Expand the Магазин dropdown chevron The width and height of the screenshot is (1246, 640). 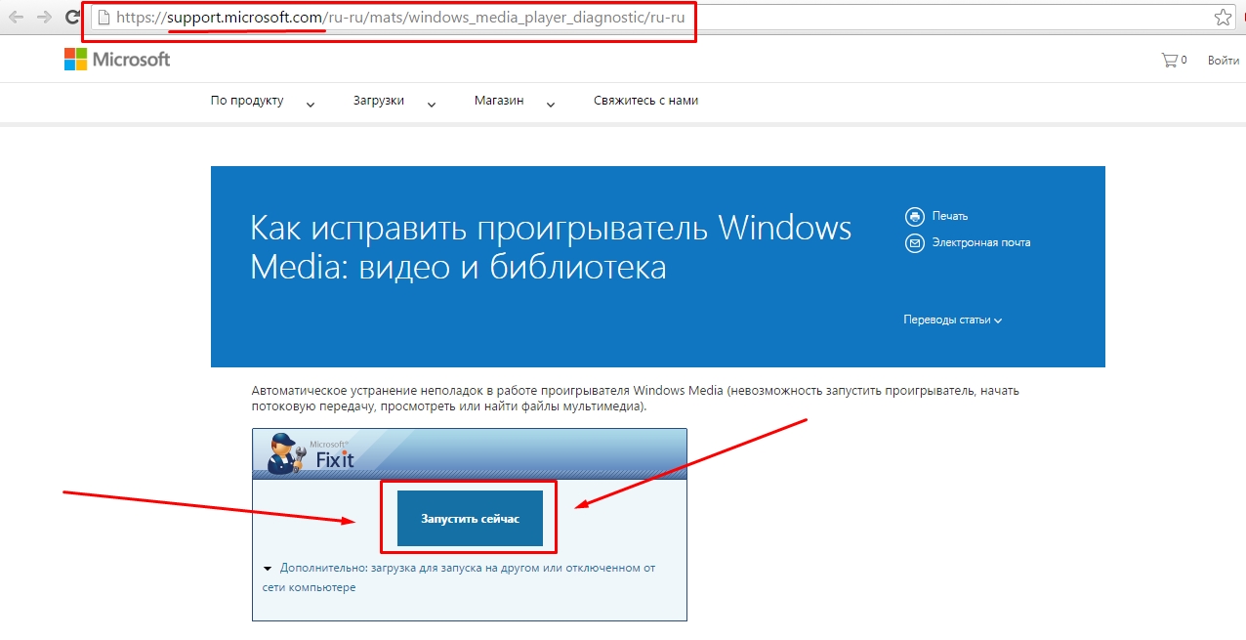click(x=551, y=105)
